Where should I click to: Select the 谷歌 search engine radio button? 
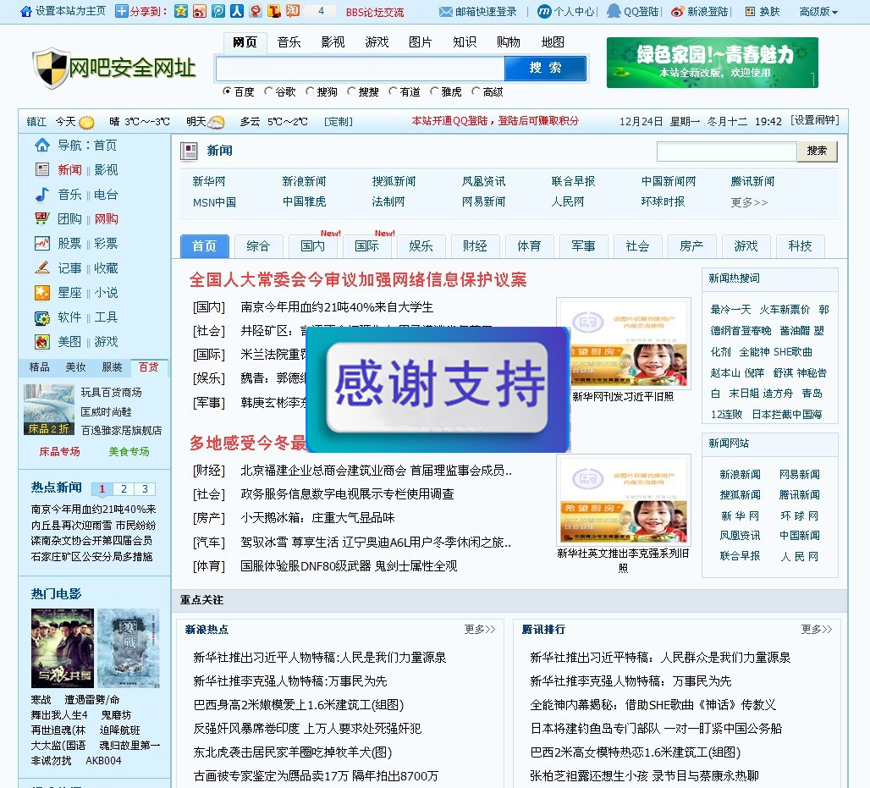pyautogui.click(x=268, y=91)
